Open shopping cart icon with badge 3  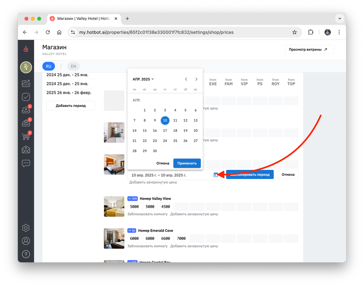coord(26,136)
